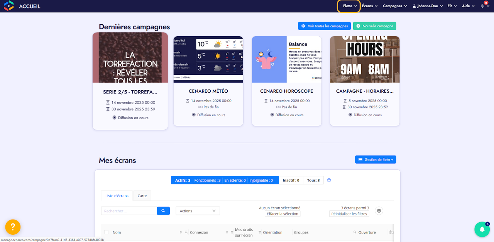
Task: Switch to the Liste d'écrans tab
Action: click(x=117, y=196)
